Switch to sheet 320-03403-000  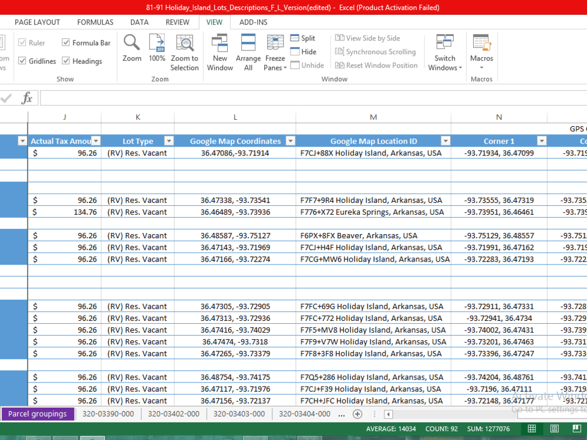pyautogui.click(x=239, y=414)
